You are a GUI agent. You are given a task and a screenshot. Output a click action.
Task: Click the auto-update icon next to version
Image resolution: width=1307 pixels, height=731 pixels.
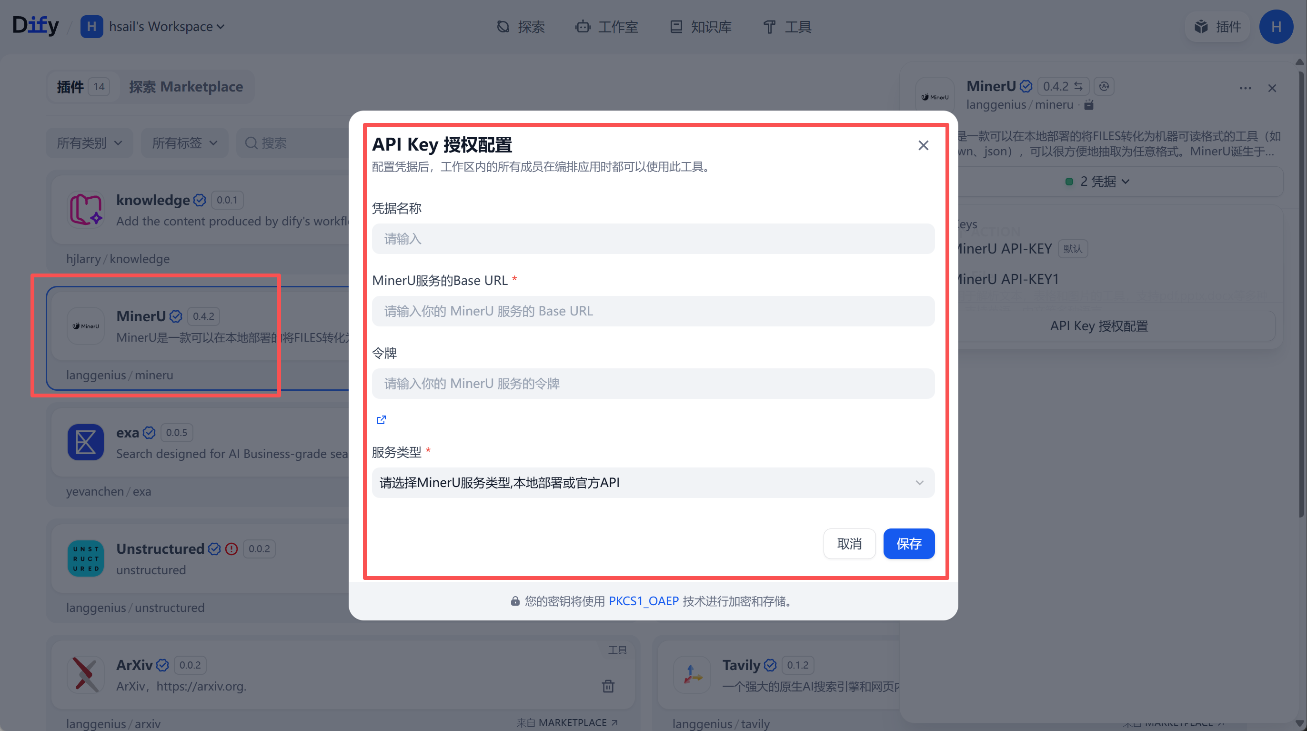pos(1104,86)
